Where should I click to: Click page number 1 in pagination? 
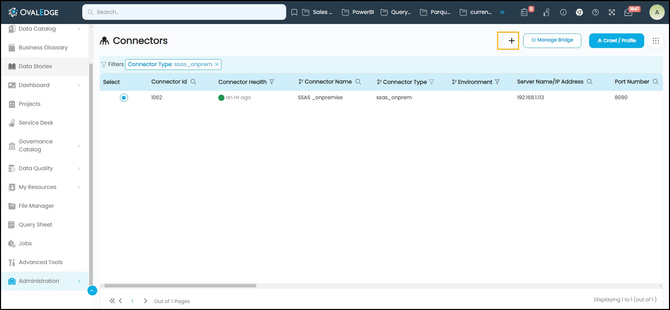(x=132, y=301)
